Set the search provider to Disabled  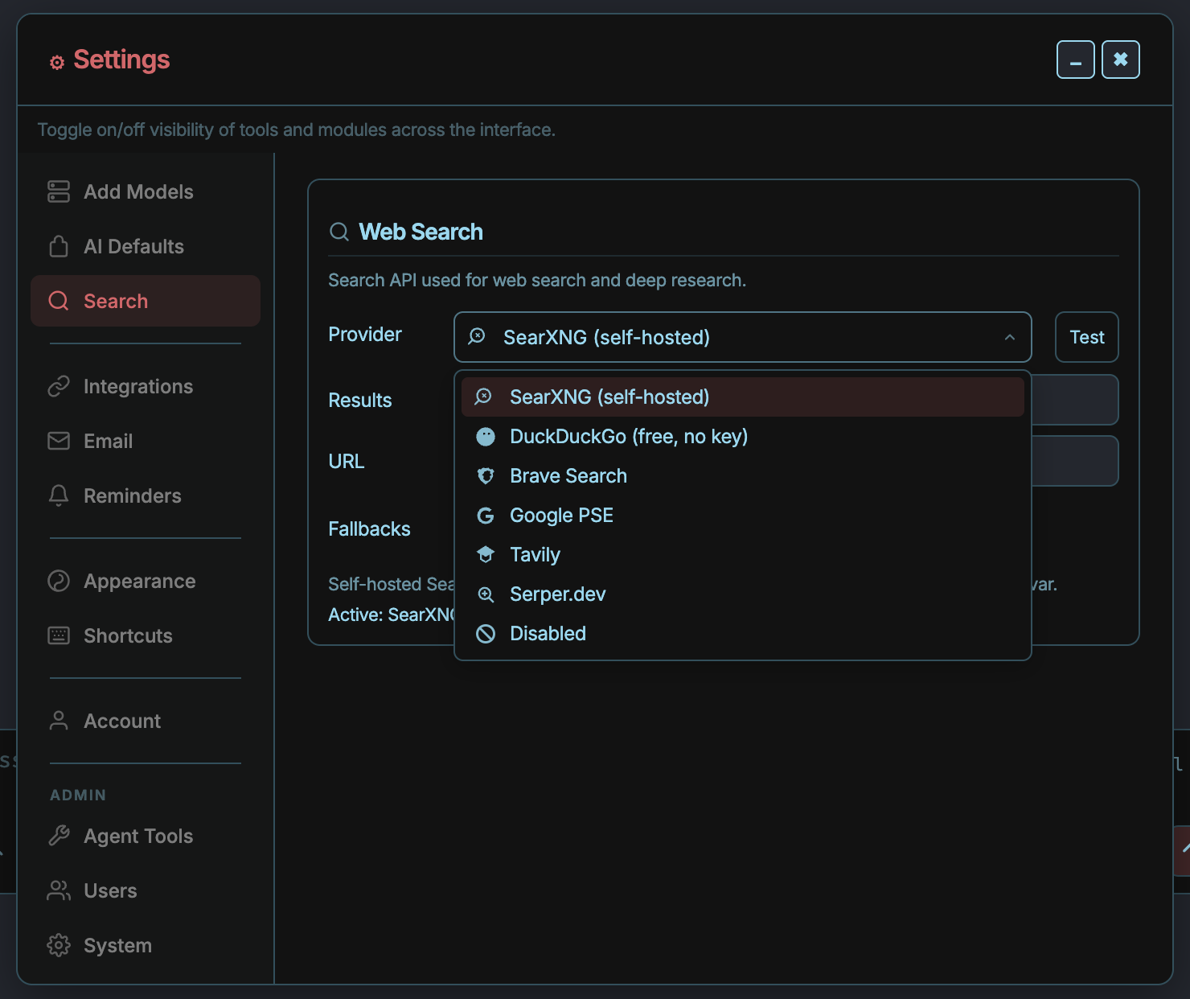click(742, 633)
